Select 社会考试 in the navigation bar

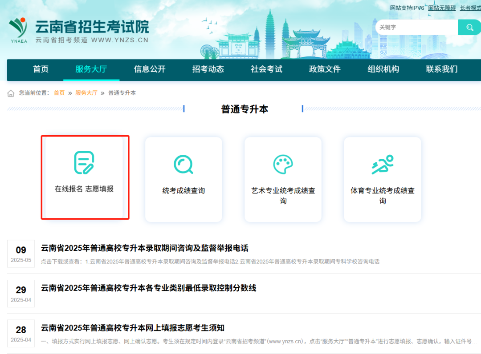tap(266, 70)
